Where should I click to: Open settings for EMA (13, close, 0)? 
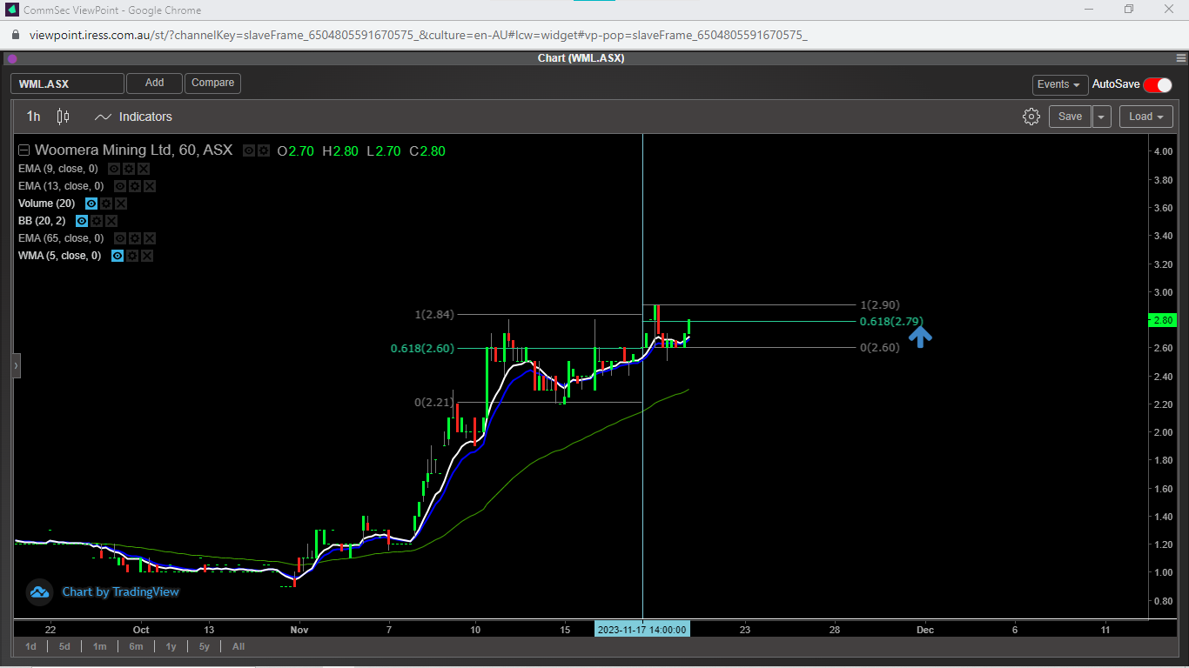point(135,186)
